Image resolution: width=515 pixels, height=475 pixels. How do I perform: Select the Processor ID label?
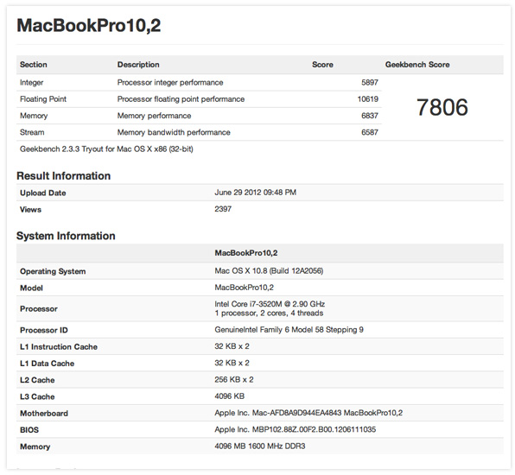coord(44,330)
